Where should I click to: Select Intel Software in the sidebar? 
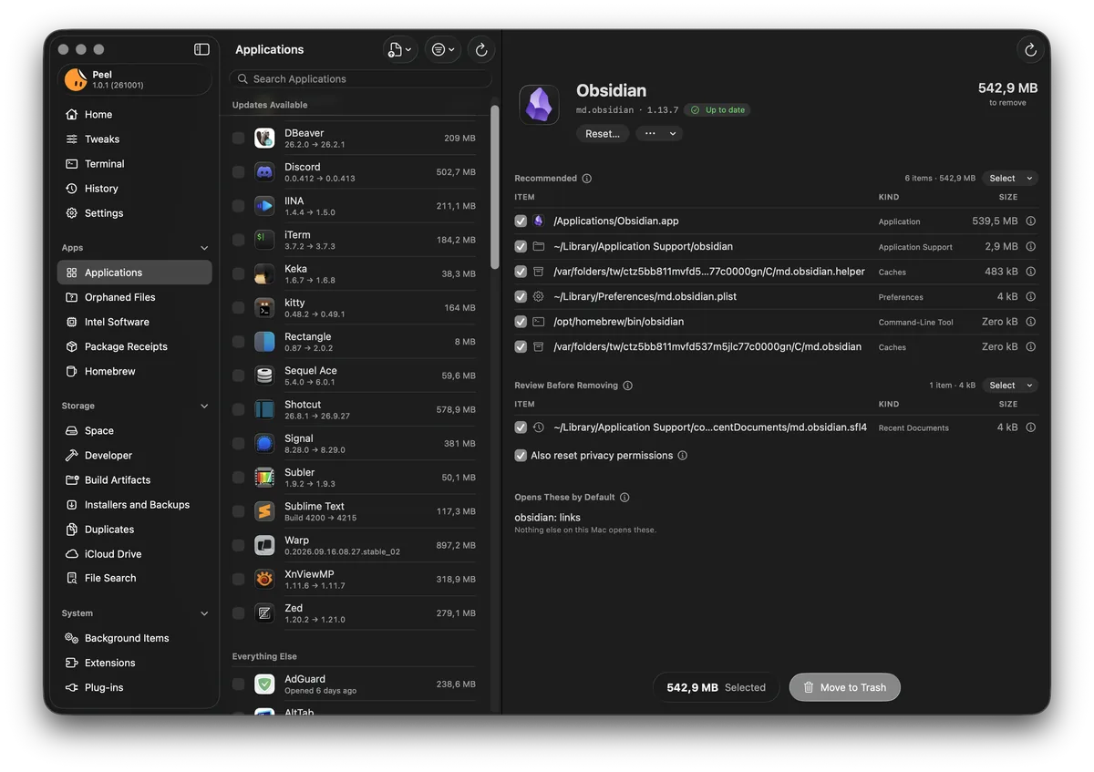pyautogui.click(x=134, y=322)
